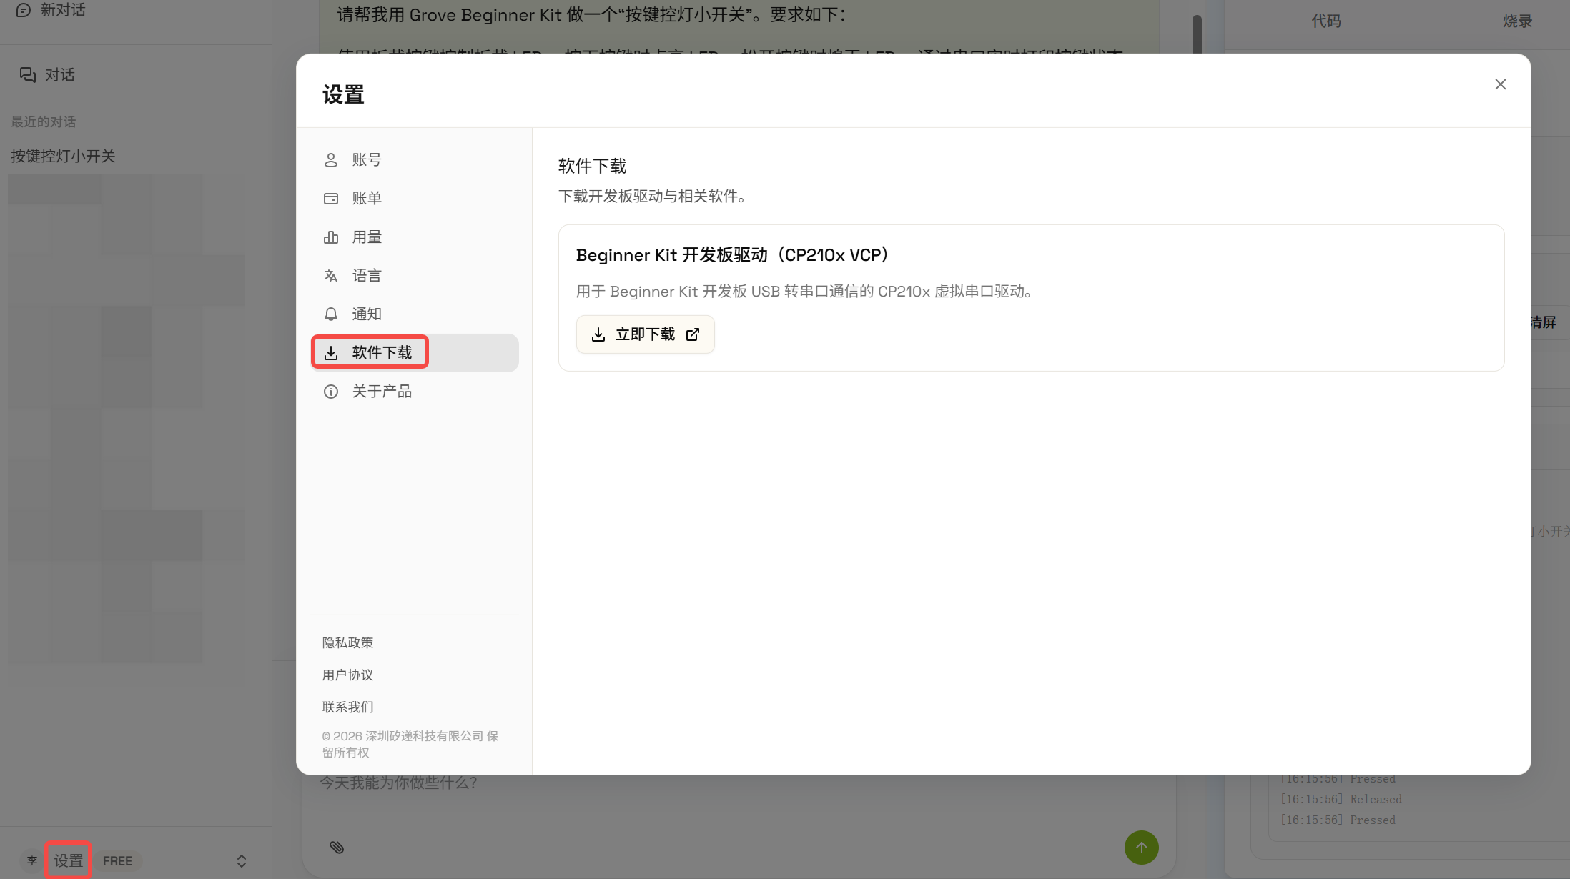Click the CP210x driver description text
Image resolution: width=1570 pixels, height=879 pixels.
click(805, 292)
